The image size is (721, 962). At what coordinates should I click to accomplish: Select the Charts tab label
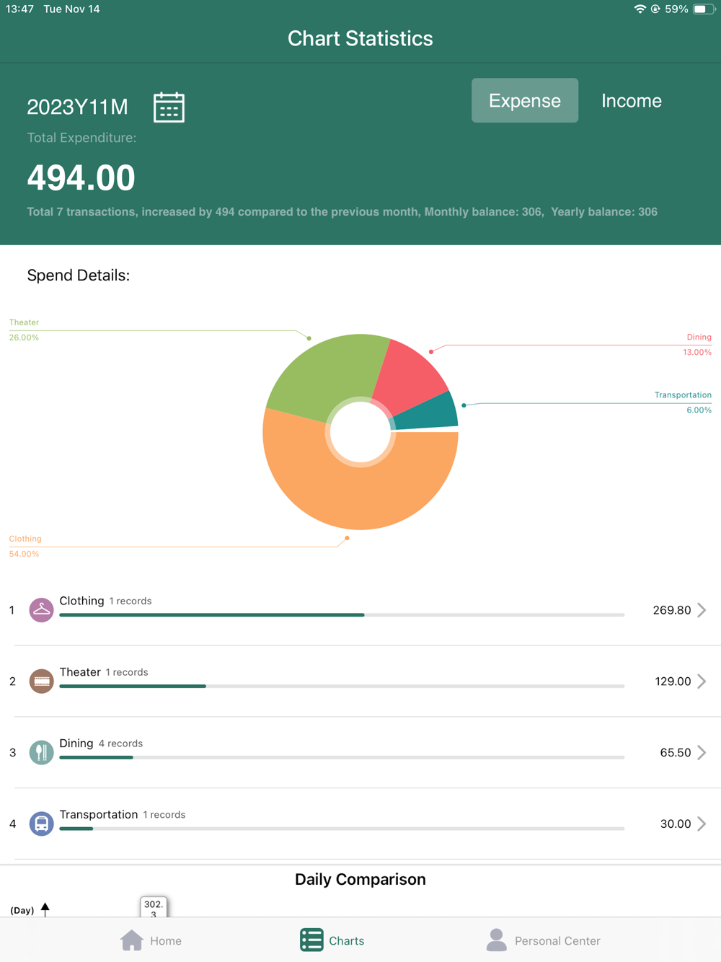347,941
